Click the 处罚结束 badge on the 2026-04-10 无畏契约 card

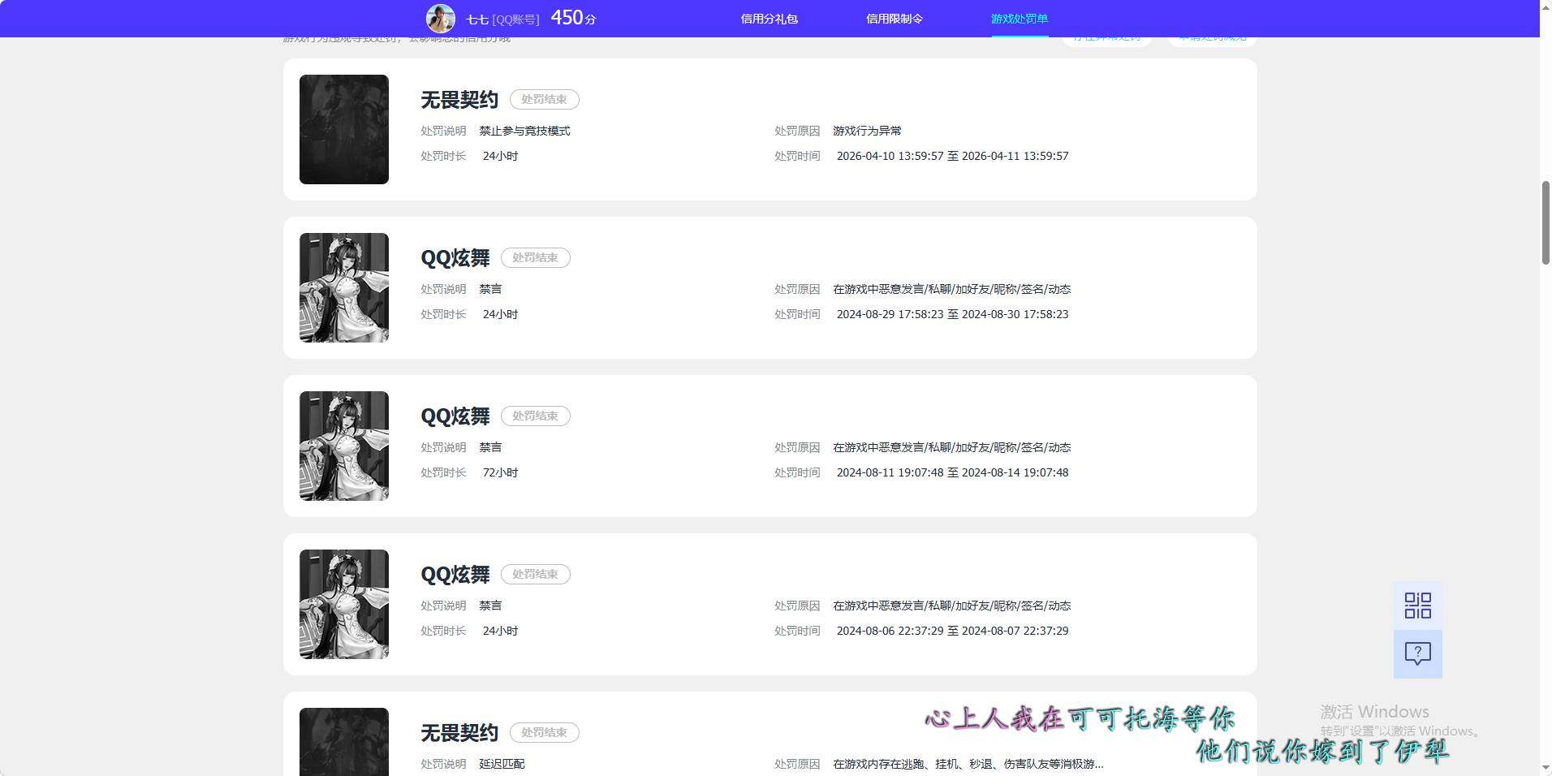coord(544,99)
